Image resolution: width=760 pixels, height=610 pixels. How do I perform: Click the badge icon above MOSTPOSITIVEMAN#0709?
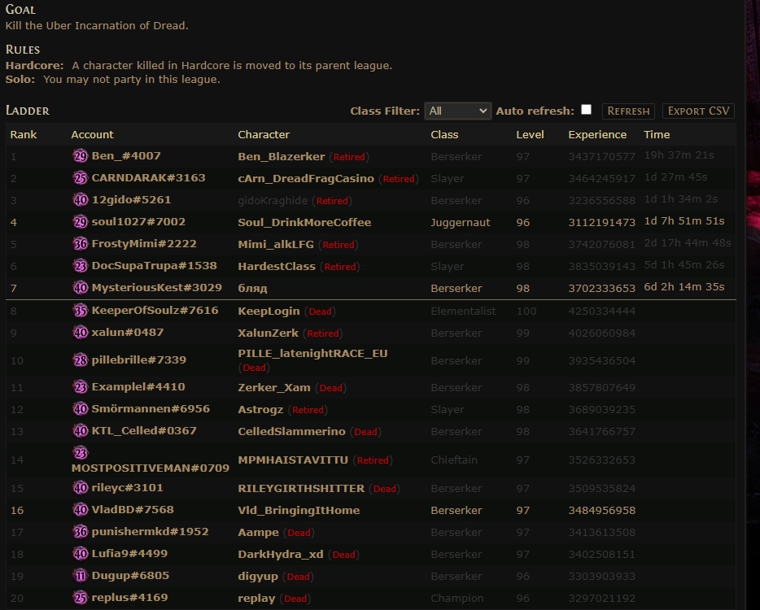[80, 453]
